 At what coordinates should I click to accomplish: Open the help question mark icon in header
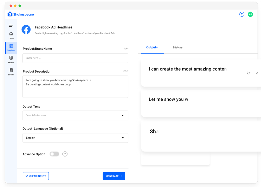click(x=242, y=14)
